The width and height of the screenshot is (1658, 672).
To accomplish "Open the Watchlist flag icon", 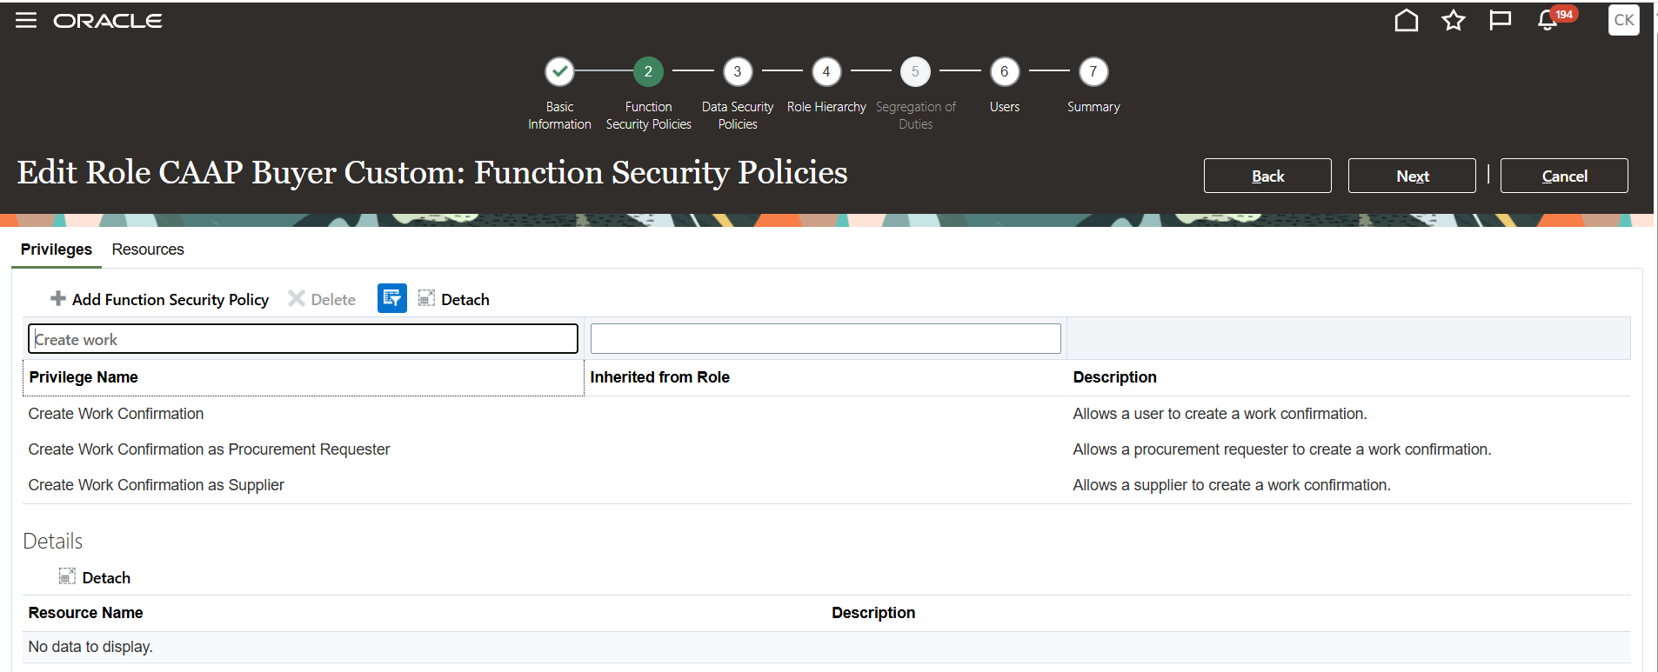I will click(1500, 20).
